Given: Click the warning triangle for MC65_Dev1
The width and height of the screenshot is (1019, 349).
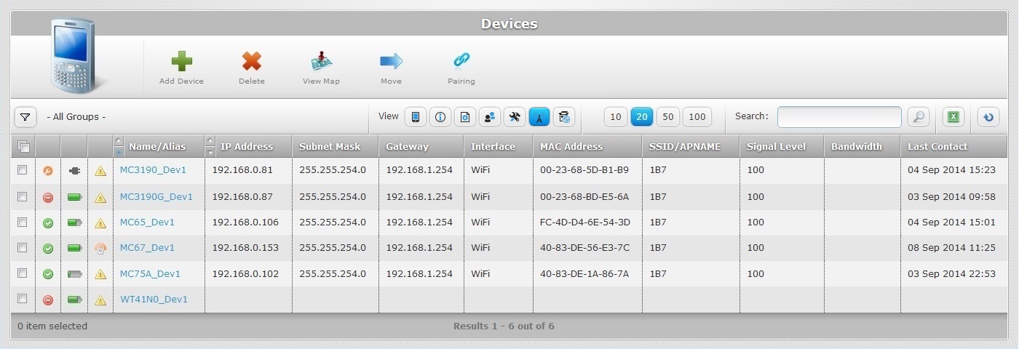Looking at the screenshot, I should [100, 222].
